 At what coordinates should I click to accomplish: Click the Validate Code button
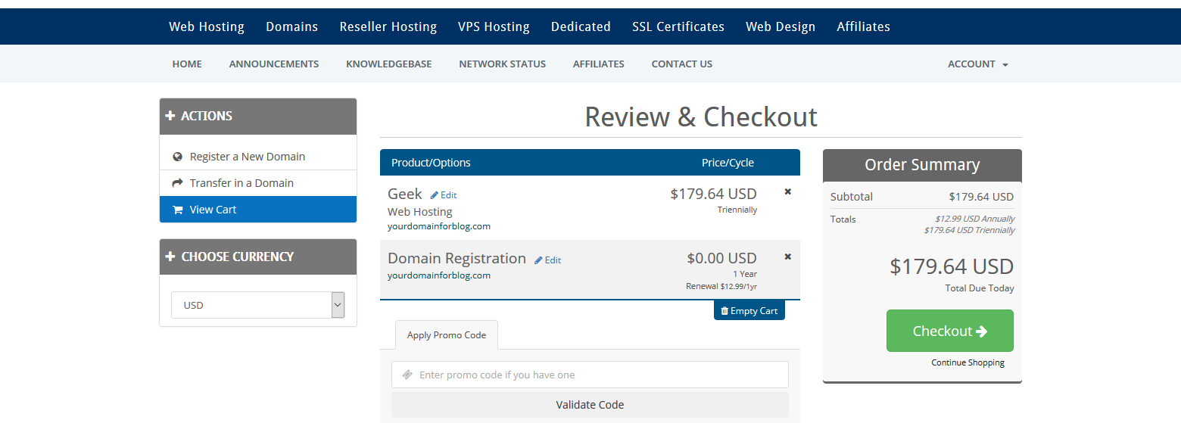tap(590, 405)
